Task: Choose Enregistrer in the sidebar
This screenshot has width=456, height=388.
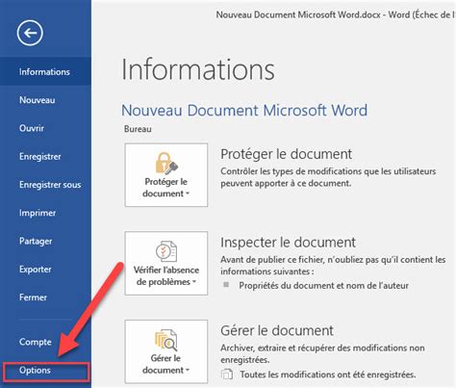Action: [45, 156]
